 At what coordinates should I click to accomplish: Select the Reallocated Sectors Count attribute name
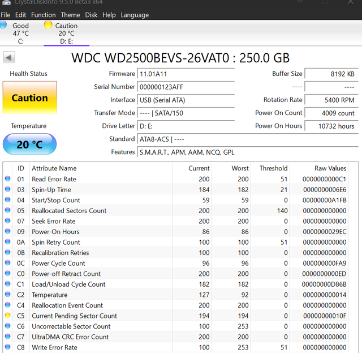(x=69, y=211)
